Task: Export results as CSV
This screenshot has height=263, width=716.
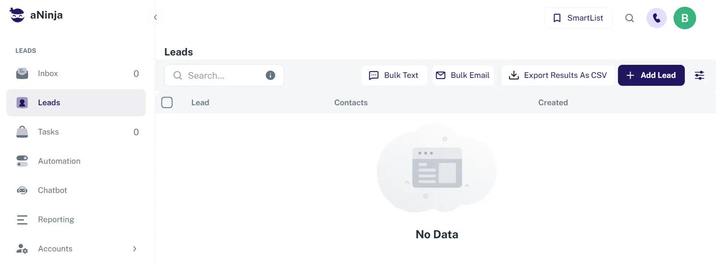Action: click(558, 75)
